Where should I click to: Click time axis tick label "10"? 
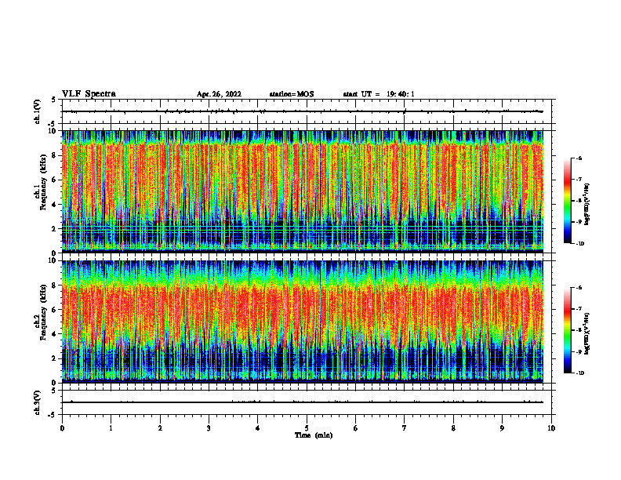click(x=551, y=428)
